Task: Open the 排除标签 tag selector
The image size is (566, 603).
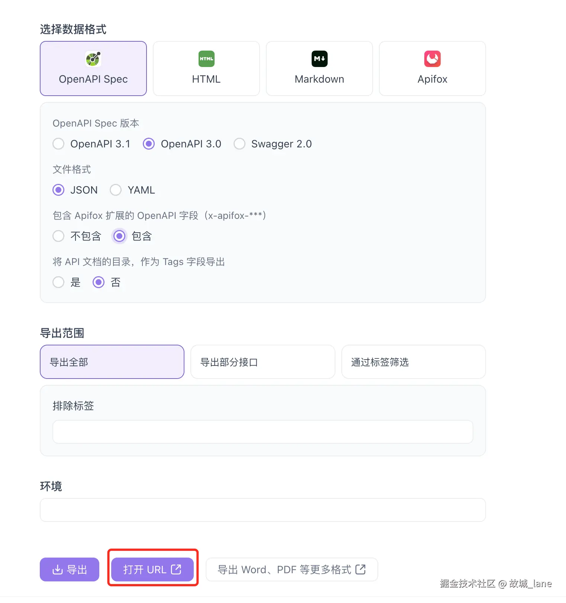Action: [263, 432]
